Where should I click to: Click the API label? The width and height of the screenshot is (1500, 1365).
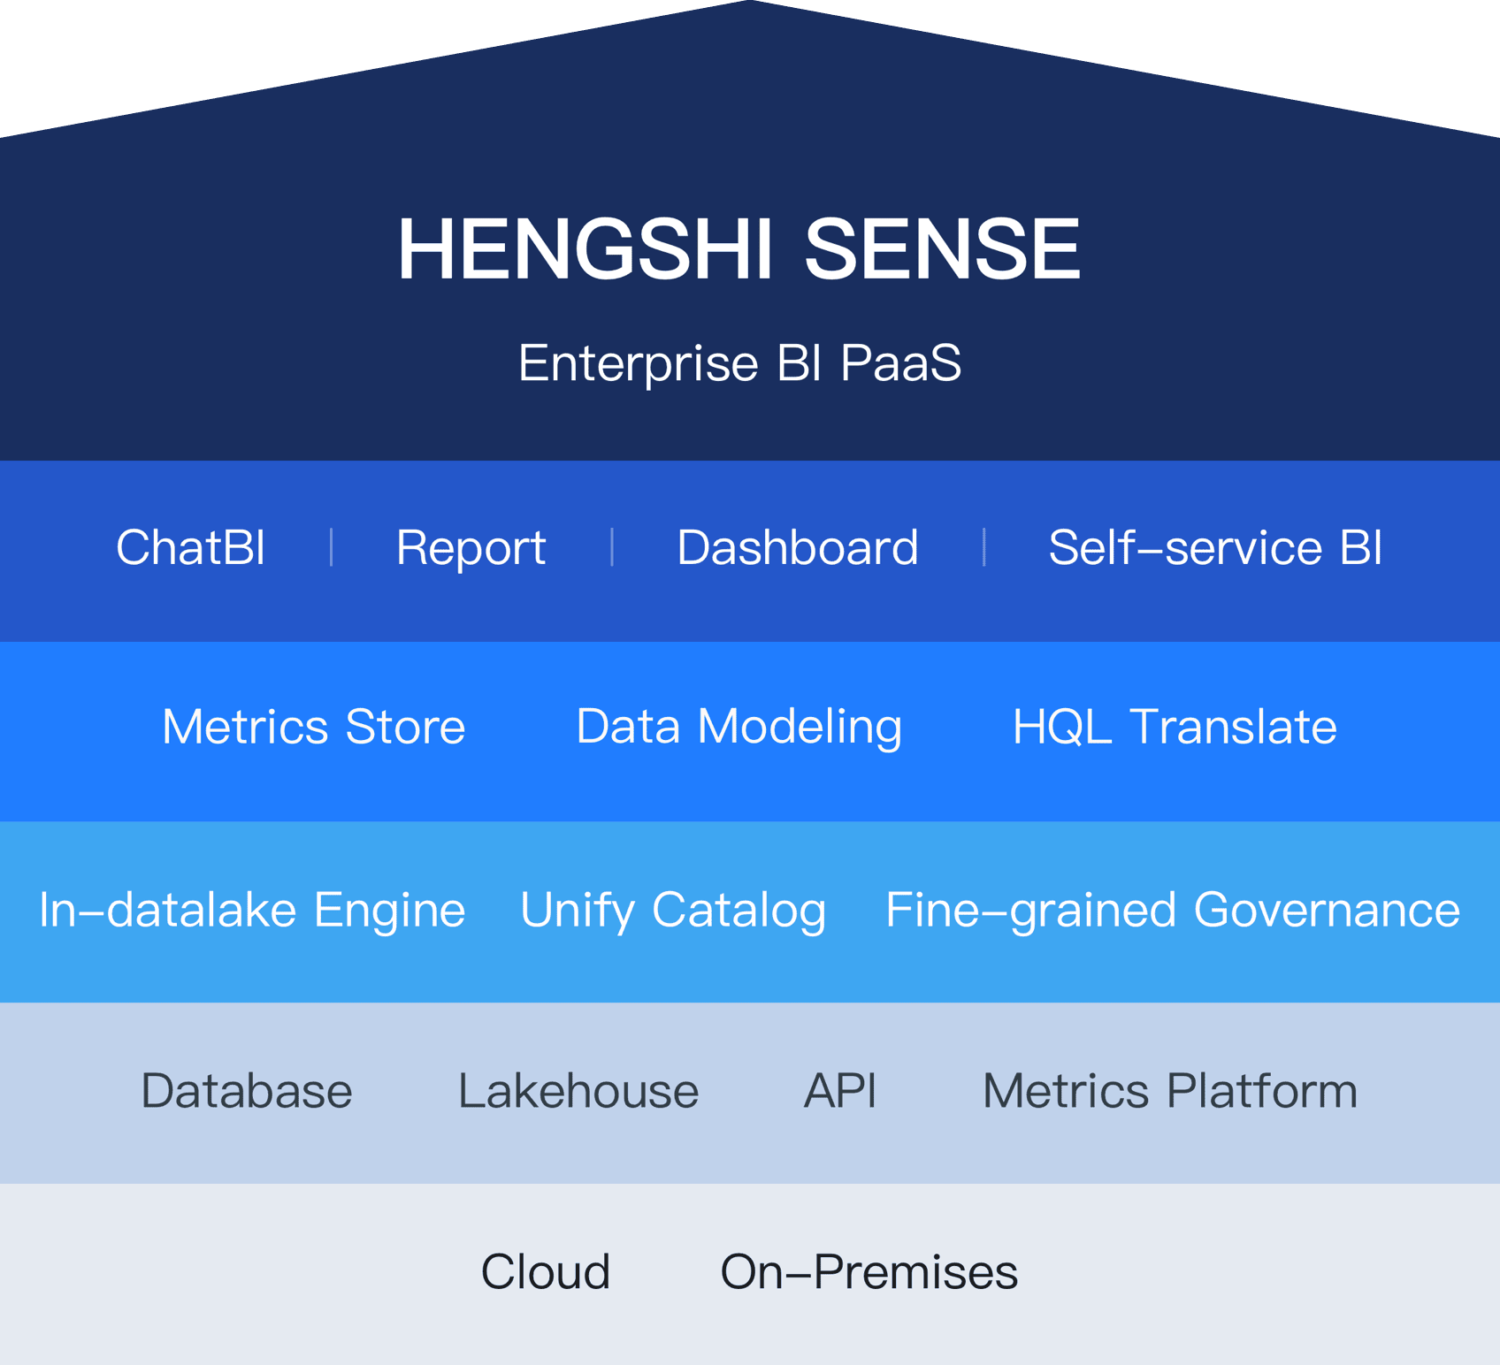tap(840, 1091)
